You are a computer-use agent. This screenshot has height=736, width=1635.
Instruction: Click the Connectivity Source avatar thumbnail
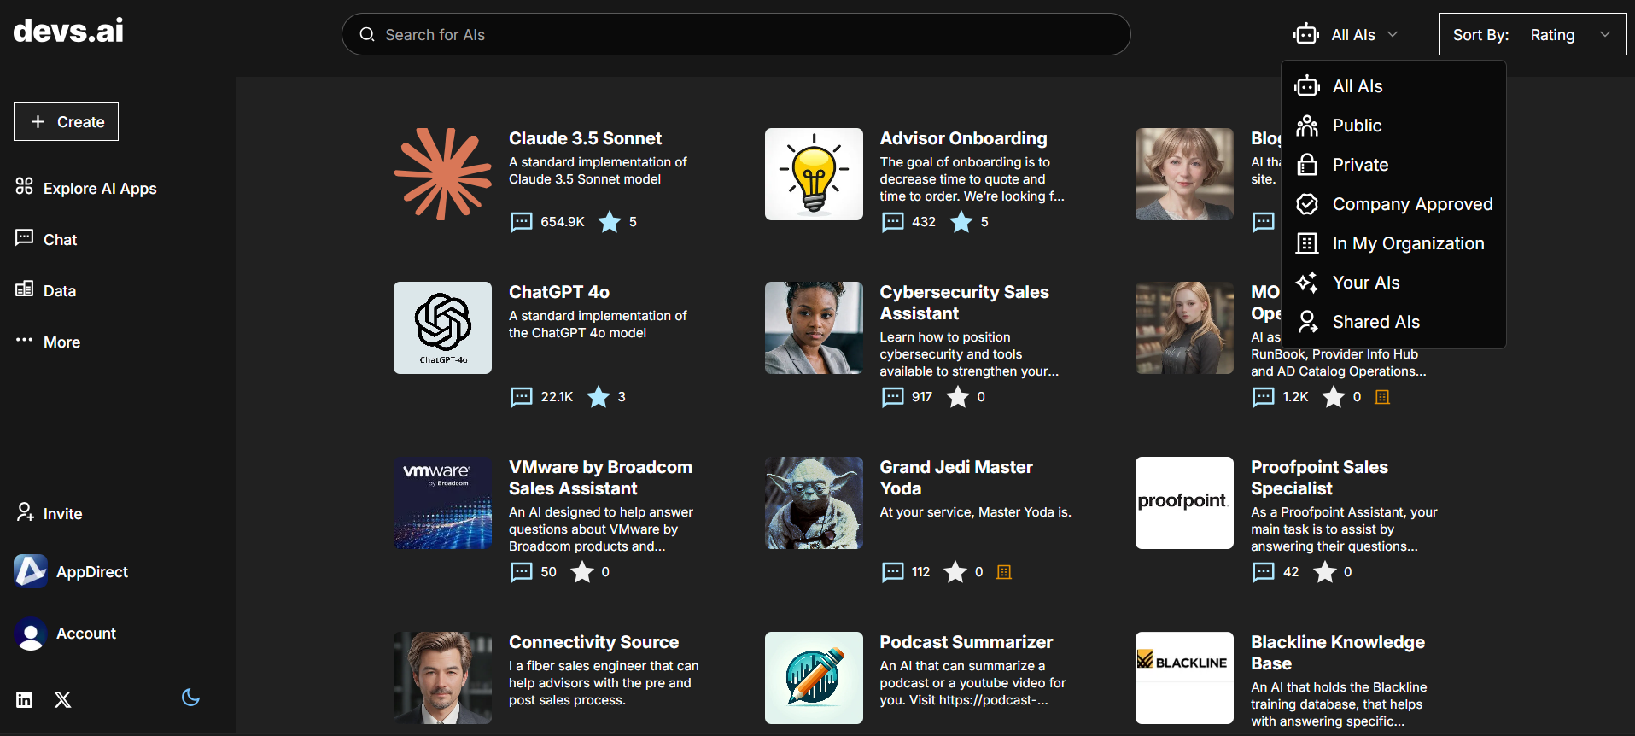point(442,678)
